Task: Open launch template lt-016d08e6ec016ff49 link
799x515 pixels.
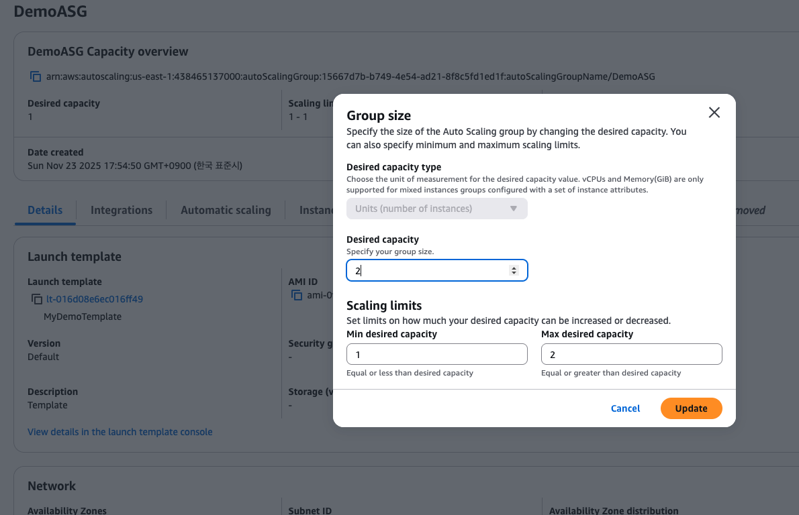Action: click(95, 299)
